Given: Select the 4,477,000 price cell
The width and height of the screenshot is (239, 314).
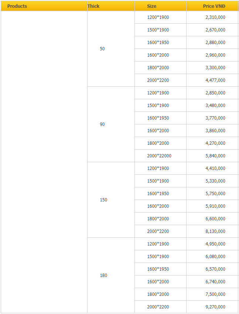Looking at the screenshot, I should (215, 80).
